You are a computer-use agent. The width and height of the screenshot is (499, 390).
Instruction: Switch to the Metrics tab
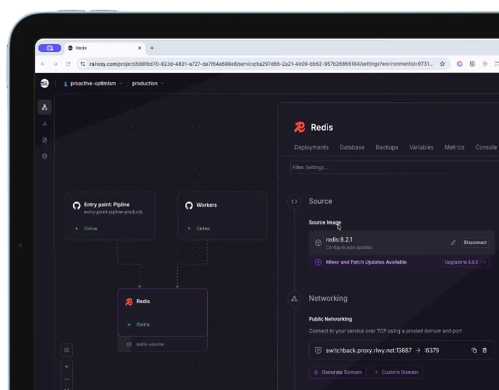point(454,147)
